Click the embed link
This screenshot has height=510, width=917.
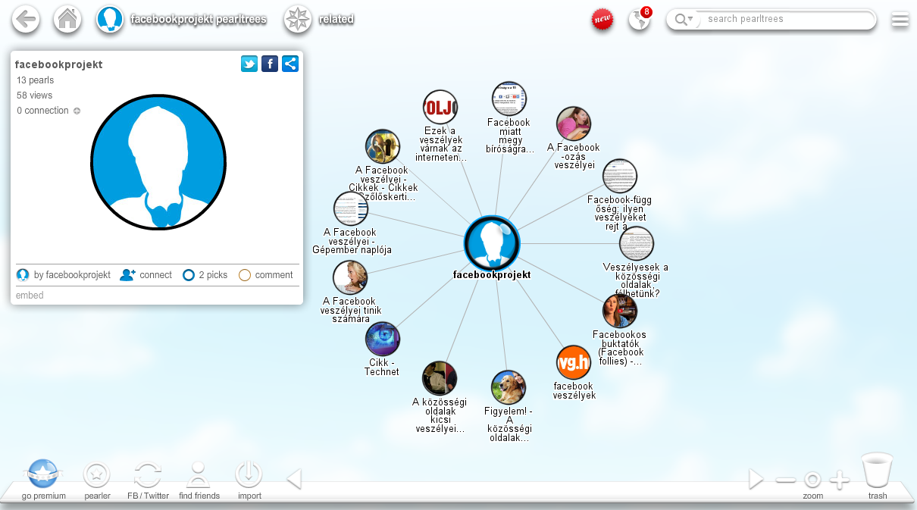[30, 296]
